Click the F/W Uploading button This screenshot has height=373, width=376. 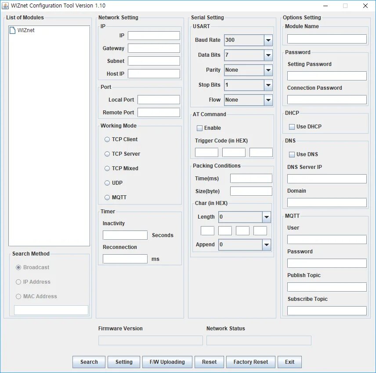167,362
